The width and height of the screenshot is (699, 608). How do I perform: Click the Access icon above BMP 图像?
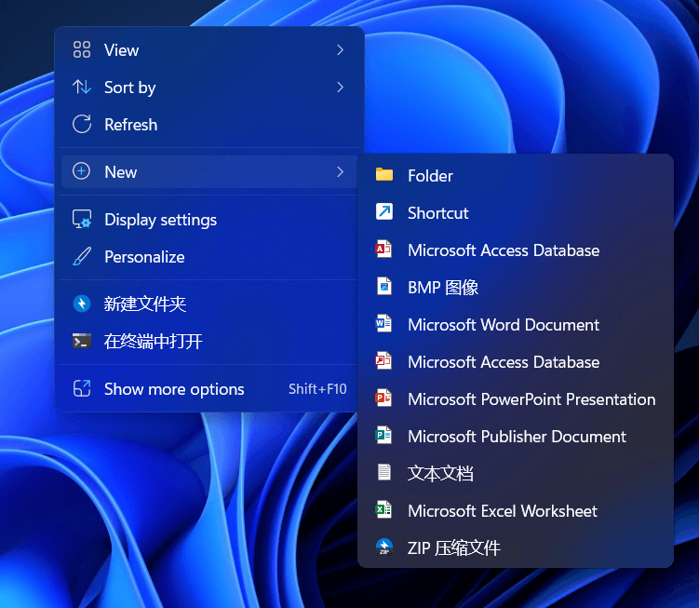click(383, 249)
